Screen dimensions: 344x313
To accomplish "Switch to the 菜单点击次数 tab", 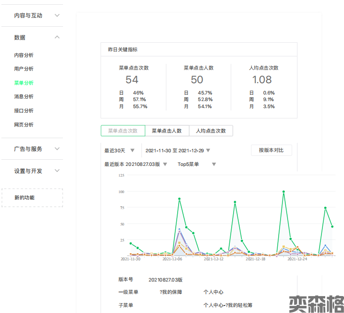I will (123, 131).
